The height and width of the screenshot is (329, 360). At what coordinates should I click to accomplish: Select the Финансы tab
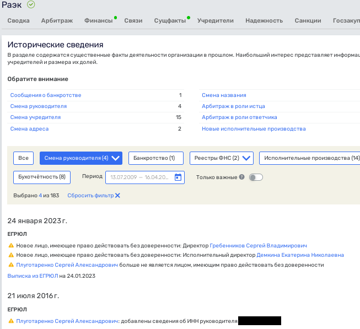[98, 21]
